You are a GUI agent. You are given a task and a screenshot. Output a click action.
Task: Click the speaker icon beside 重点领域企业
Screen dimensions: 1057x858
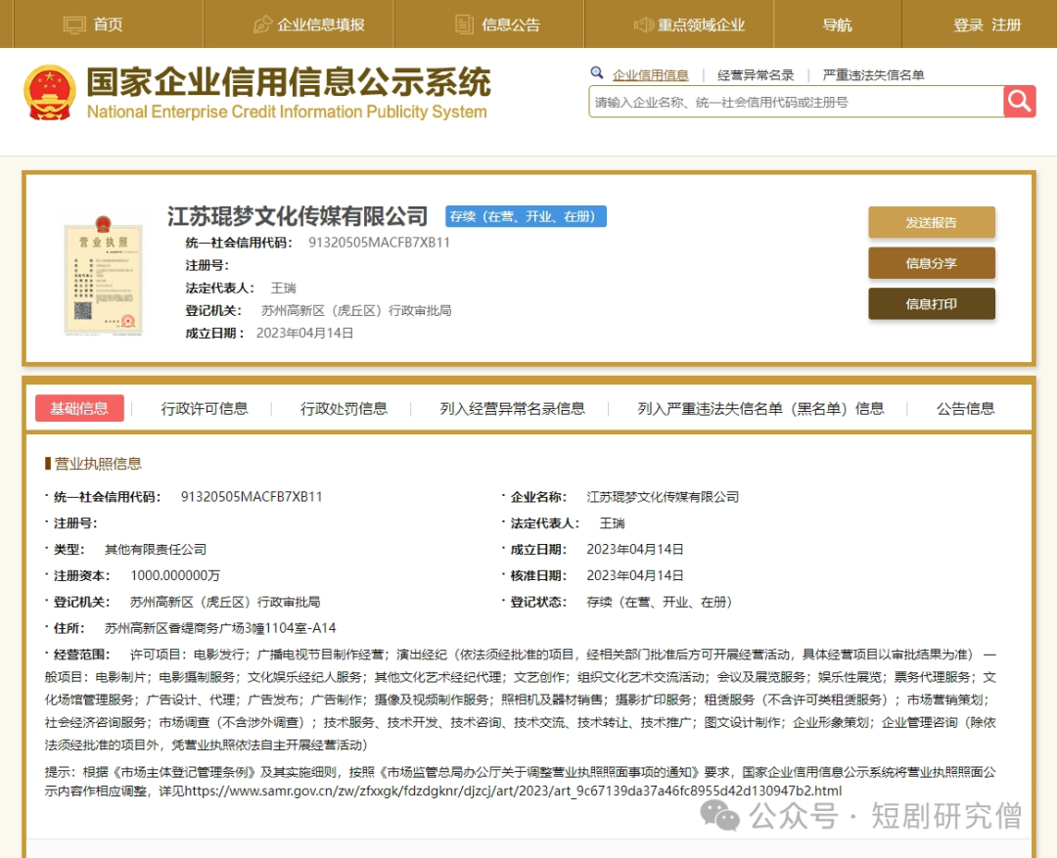click(644, 23)
